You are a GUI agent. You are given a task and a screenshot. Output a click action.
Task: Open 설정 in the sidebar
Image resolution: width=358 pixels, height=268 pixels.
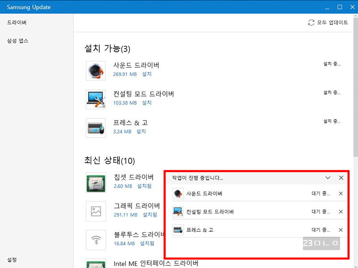tap(12, 260)
